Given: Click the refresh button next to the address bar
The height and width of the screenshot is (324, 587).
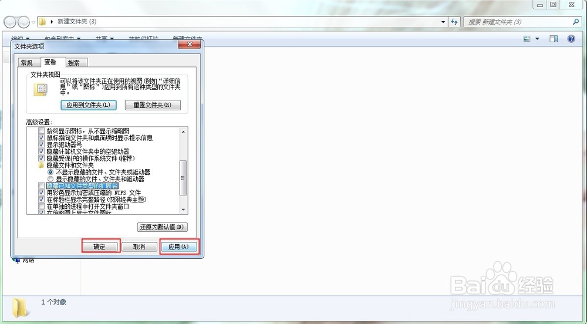Looking at the screenshot, I should (454, 22).
